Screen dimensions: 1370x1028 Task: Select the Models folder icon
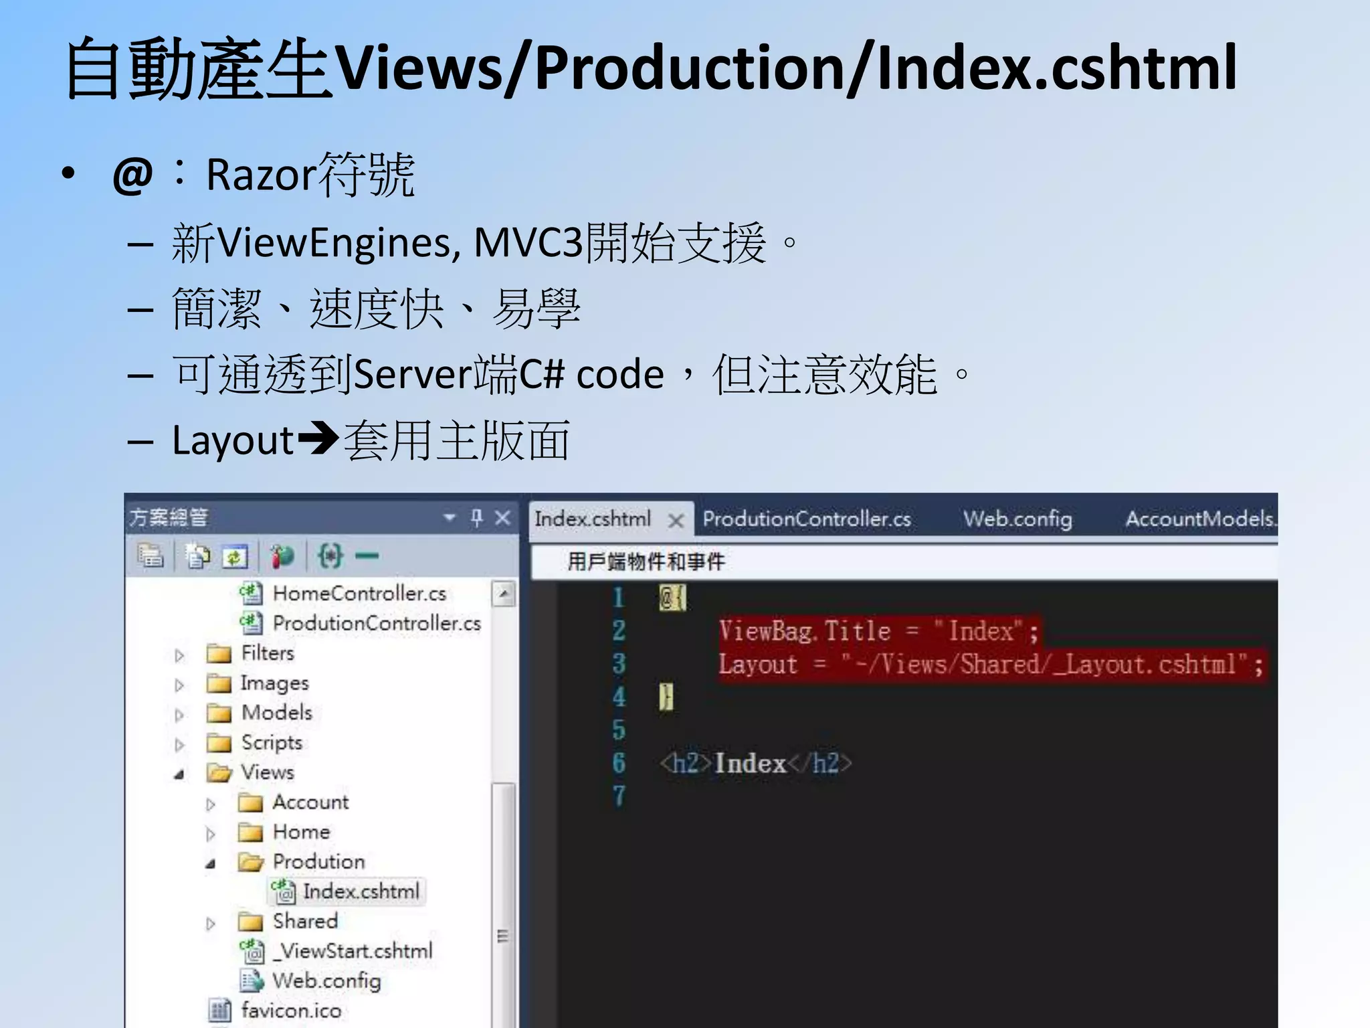[x=219, y=713]
